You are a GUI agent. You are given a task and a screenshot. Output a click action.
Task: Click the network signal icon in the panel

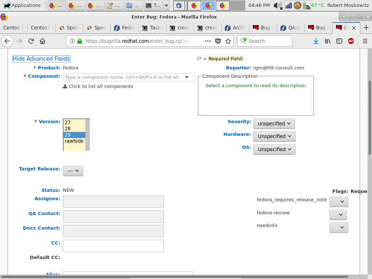[288, 5]
